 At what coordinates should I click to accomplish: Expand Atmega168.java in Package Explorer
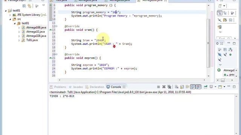19,28
